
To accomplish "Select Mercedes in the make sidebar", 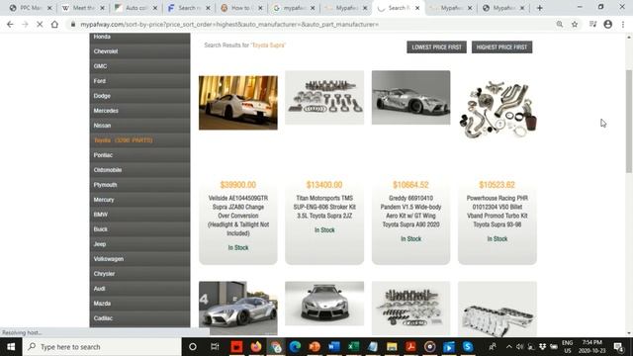I will point(139,111).
